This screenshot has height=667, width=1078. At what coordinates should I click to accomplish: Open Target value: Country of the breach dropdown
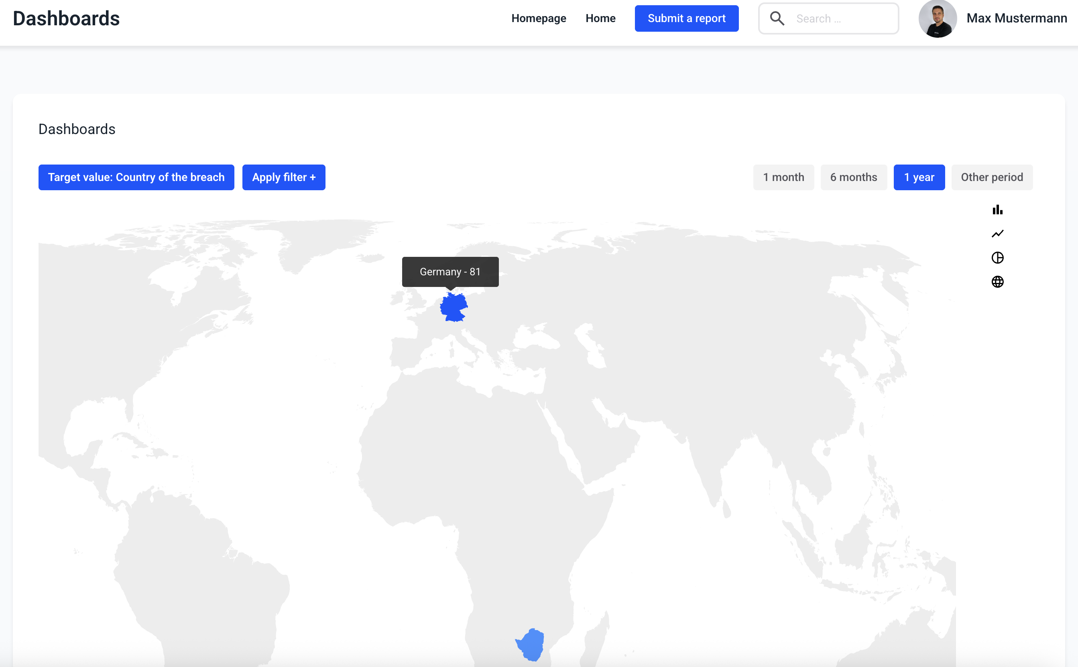click(x=136, y=177)
